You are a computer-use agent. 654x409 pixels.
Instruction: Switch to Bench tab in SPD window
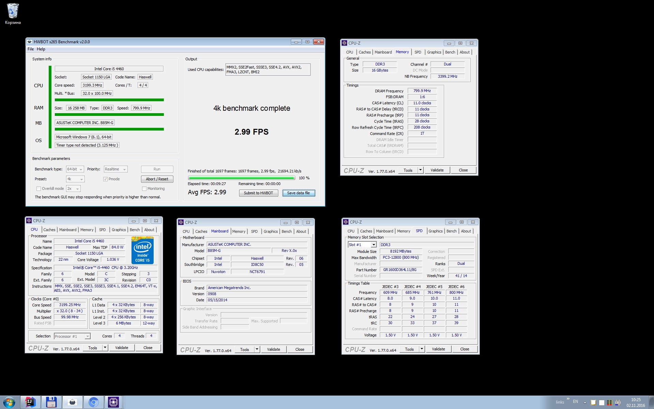pyautogui.click(x=451, y=231)
